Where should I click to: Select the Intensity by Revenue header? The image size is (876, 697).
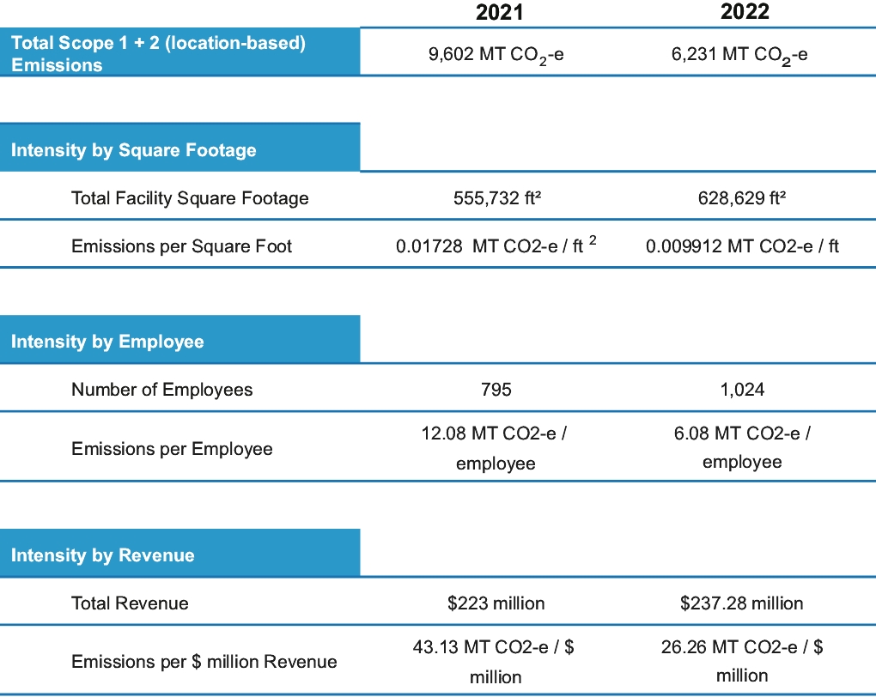tap(103, 555)
